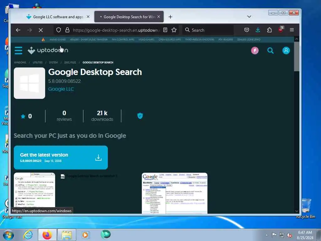Viewport: 321px width, 241px height.
Task: Click the trending flame icon
Action: pyautogui.click(x=43, y=40)
